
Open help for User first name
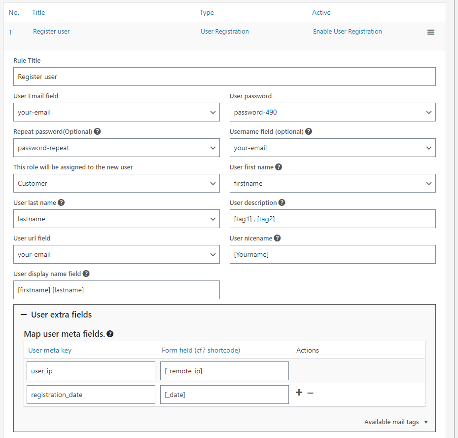[x=279, y=167]
